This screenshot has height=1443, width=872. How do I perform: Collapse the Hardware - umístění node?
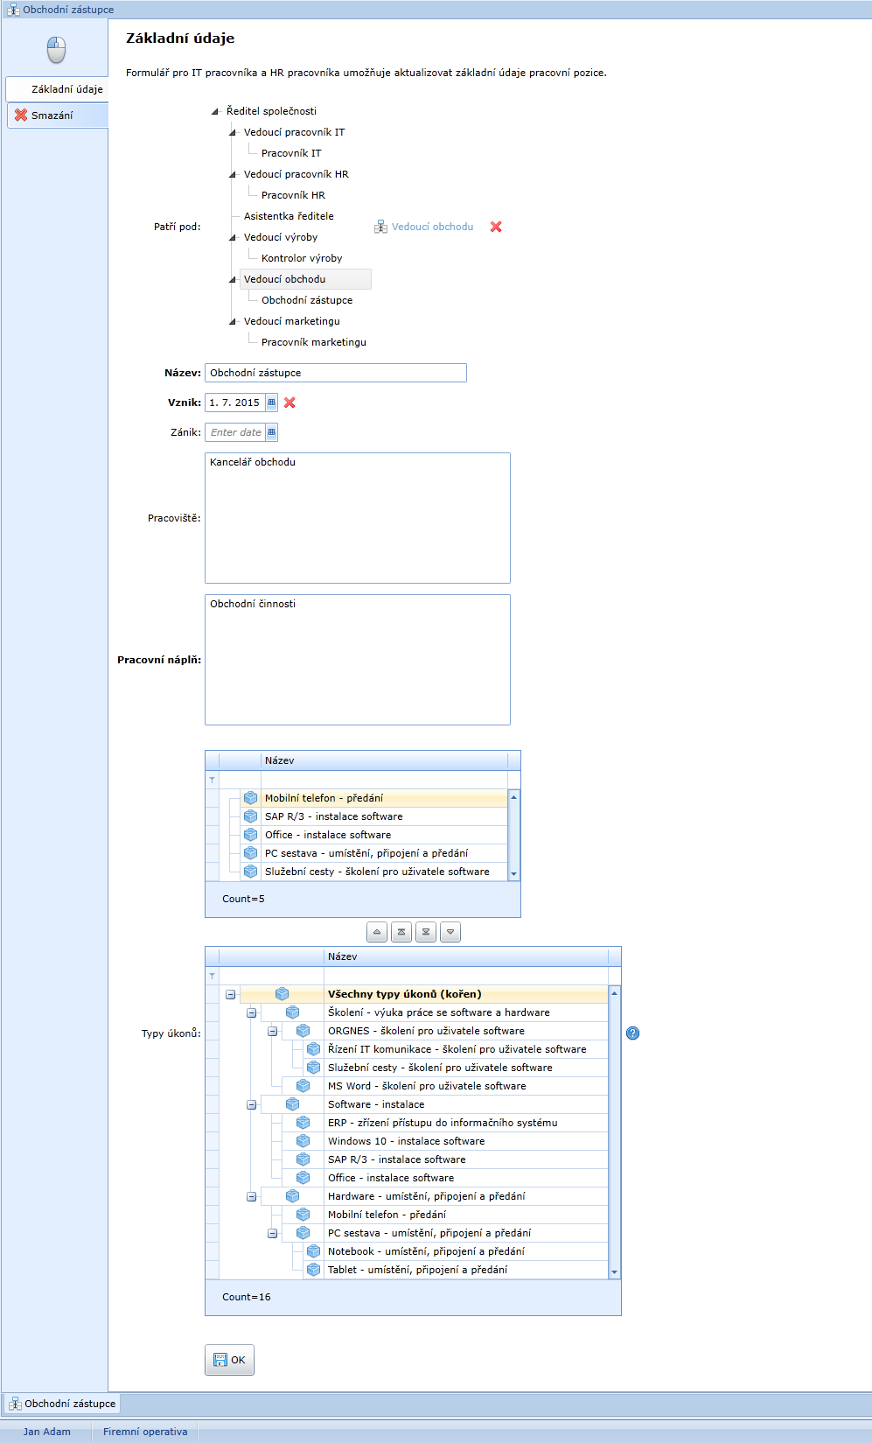(252, 1196)
